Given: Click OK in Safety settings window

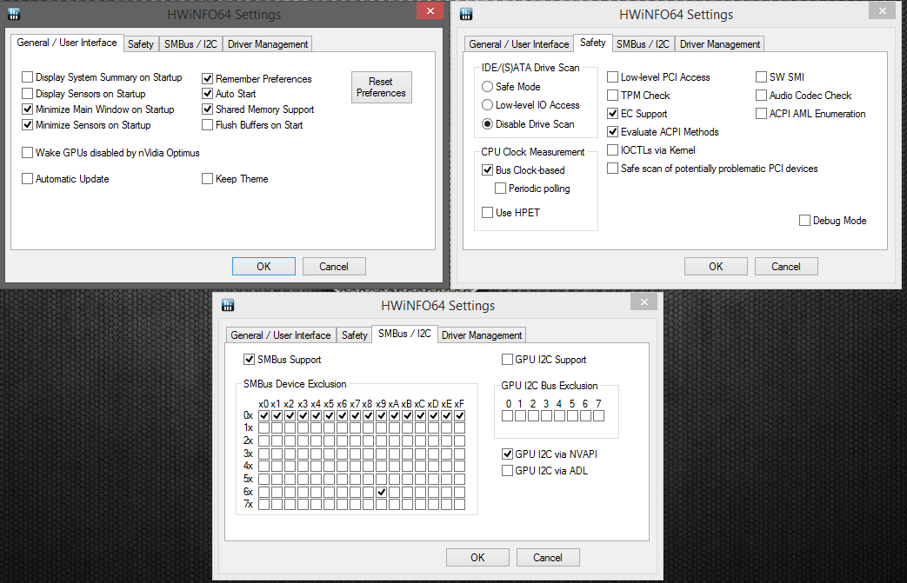Looking at the screenshot, I should point(716,267).
